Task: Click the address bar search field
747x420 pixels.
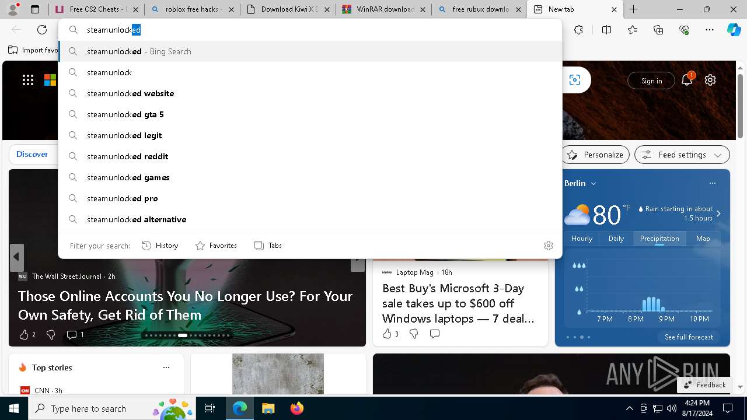Action: click(x=310, y=30)
